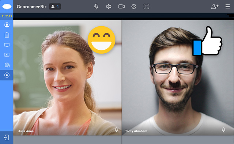Click Tomy Abraham's video tile
Image resolution: width=234 pixels, height=144 pixels.
tap(178, 77)
